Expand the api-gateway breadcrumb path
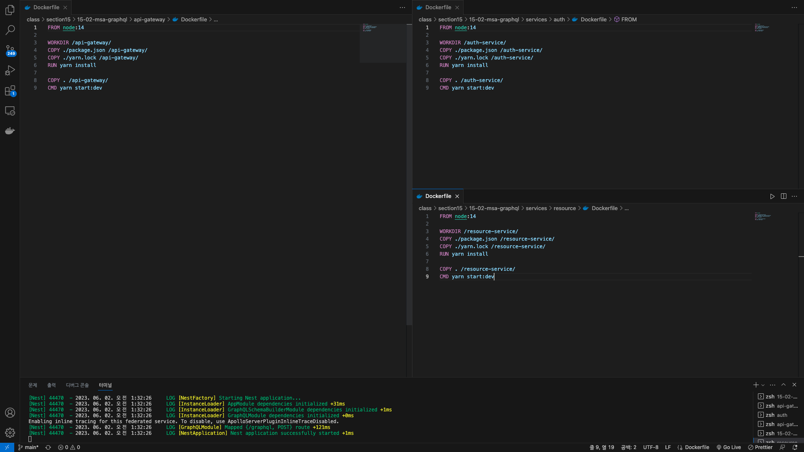Viewport: 804px width, 452px height. click(x=149, y=19)
